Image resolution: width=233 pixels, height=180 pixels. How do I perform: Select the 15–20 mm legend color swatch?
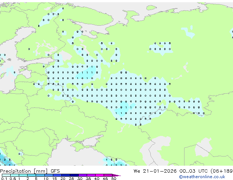coord(57,175)
